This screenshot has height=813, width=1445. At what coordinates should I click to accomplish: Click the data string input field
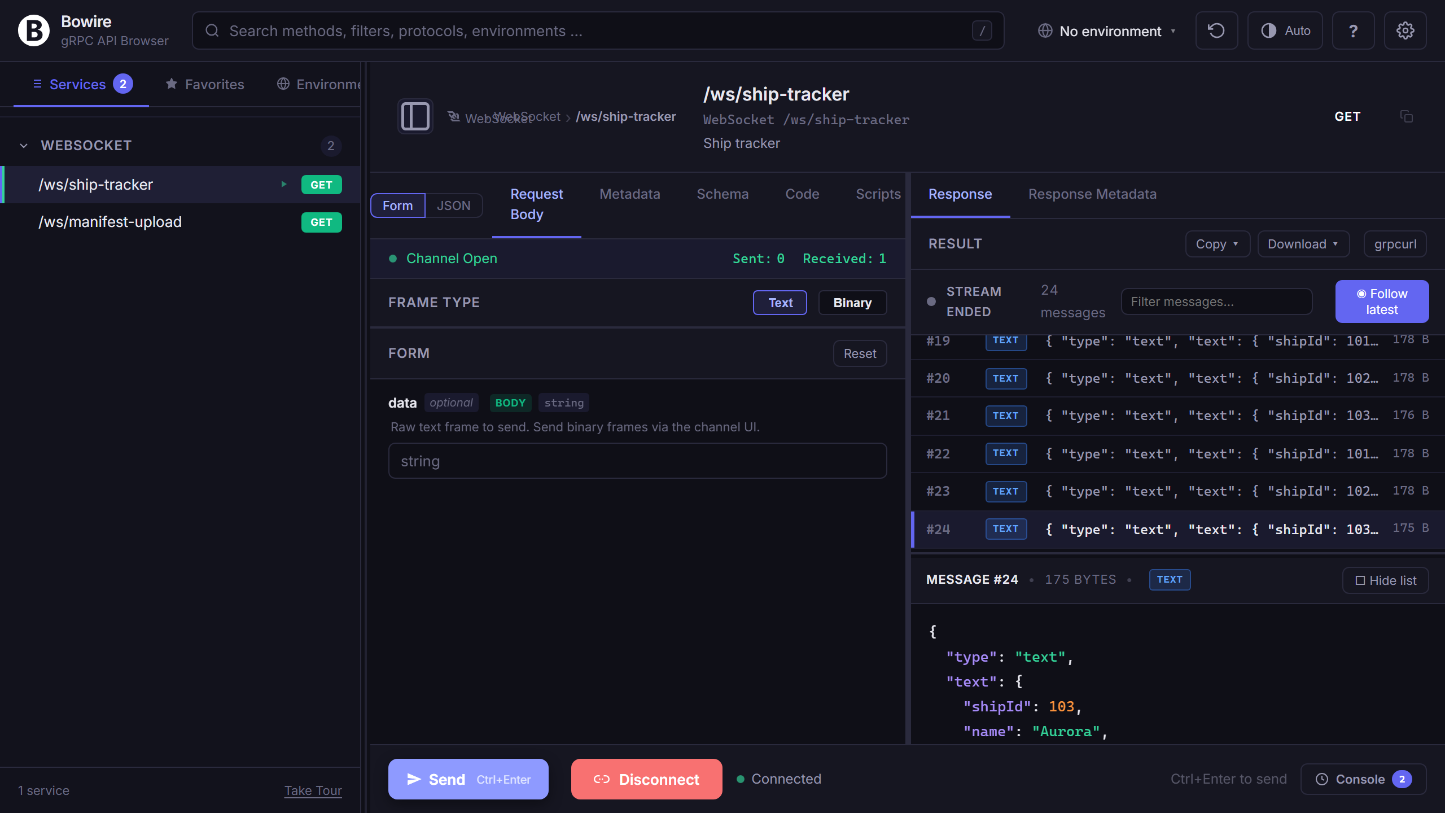point(637,461)
